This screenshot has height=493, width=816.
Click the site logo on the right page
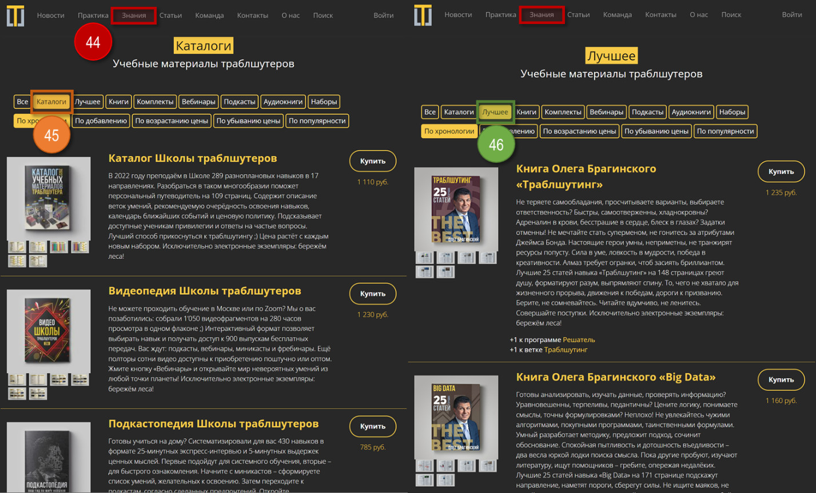coord(423,15)
